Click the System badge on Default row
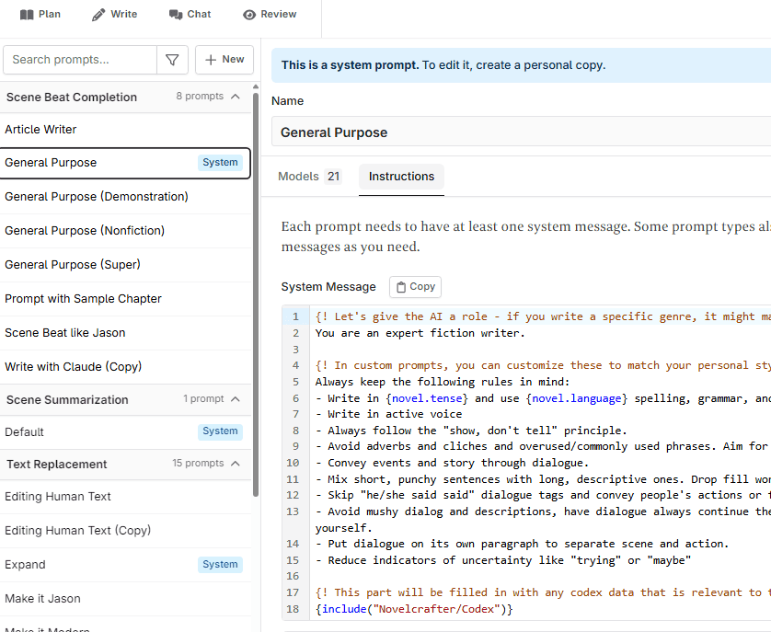This screenshot has height=632, width=771. (x=220, y=431)
